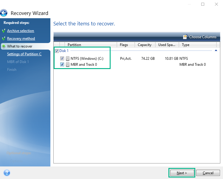Collapse the Disk 1 group arrow
This screenshot has height=179, width=223.
(216, 51)
